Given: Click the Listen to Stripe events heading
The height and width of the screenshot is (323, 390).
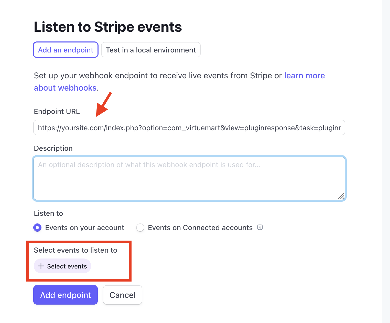Looking at the screenshot, I should (108, 27).
